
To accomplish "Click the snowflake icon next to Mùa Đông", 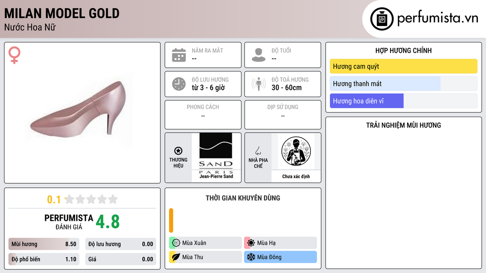I will [251, 257].
